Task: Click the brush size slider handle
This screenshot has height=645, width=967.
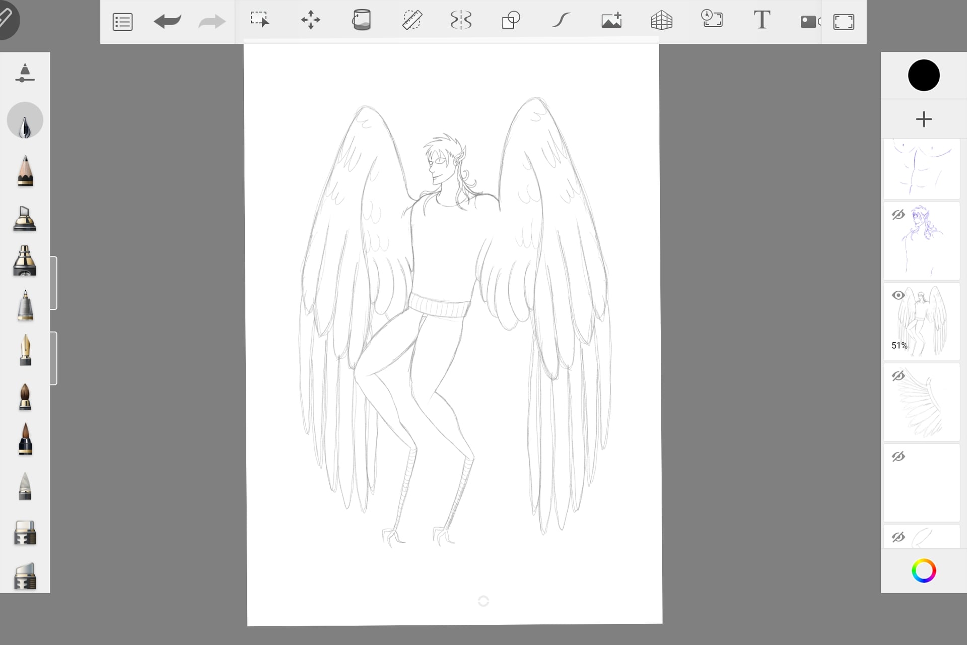Action: (53, 283)
